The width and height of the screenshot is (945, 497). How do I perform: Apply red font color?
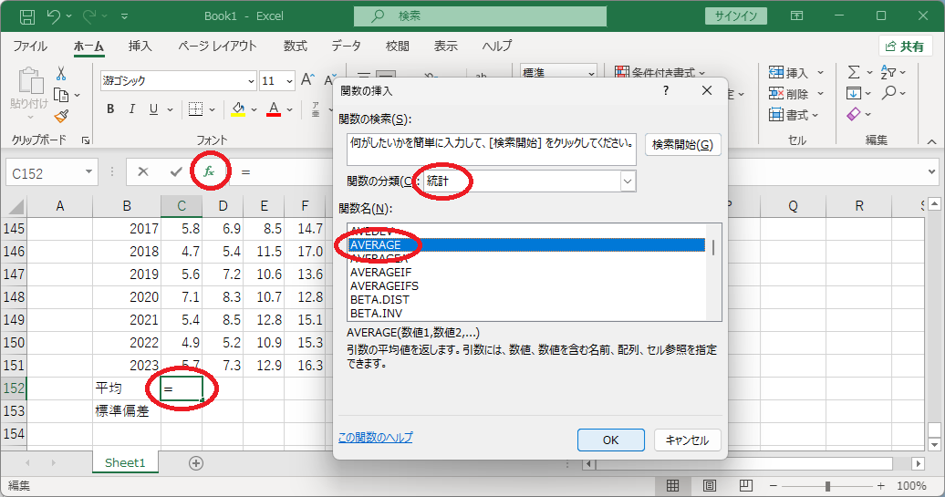point(274,109)
